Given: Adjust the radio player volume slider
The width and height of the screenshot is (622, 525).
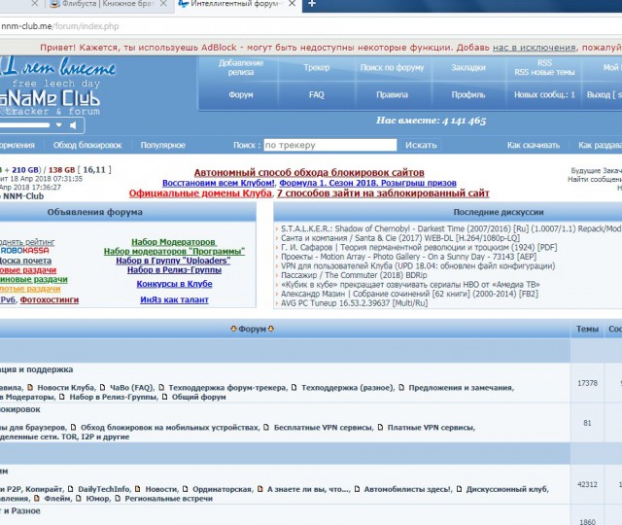Looking at the screenshot, I should (24, 125).
